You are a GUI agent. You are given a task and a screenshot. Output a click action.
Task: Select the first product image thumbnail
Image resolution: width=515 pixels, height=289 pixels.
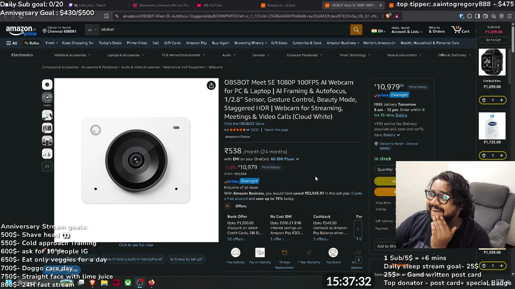[x=47, y=85]
